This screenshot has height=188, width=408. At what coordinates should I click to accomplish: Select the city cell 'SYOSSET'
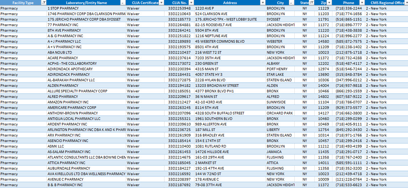[x=281, y=19]
